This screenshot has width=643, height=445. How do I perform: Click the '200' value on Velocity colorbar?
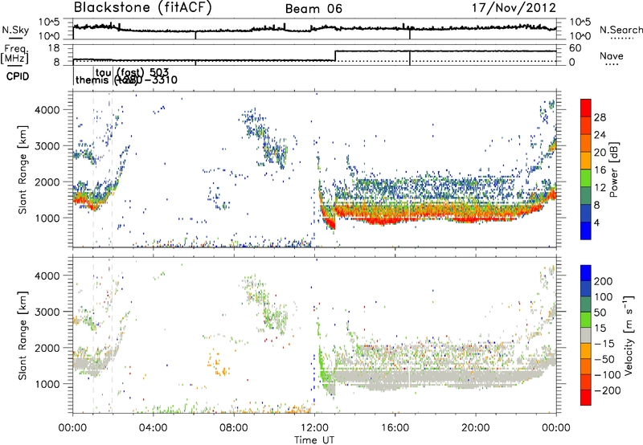604,281
